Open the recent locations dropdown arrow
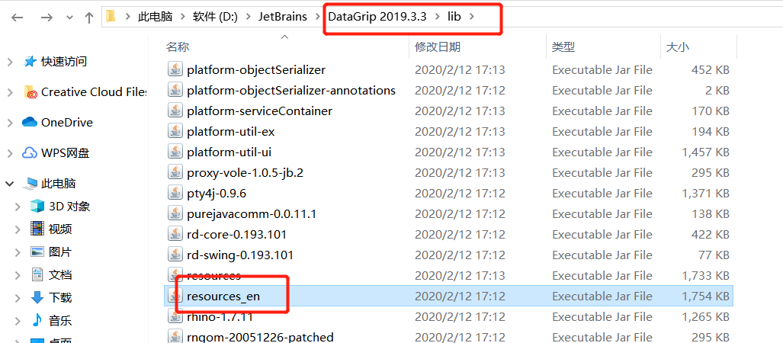Viewport: 783px width, 343px height. [x=70, y=18]
